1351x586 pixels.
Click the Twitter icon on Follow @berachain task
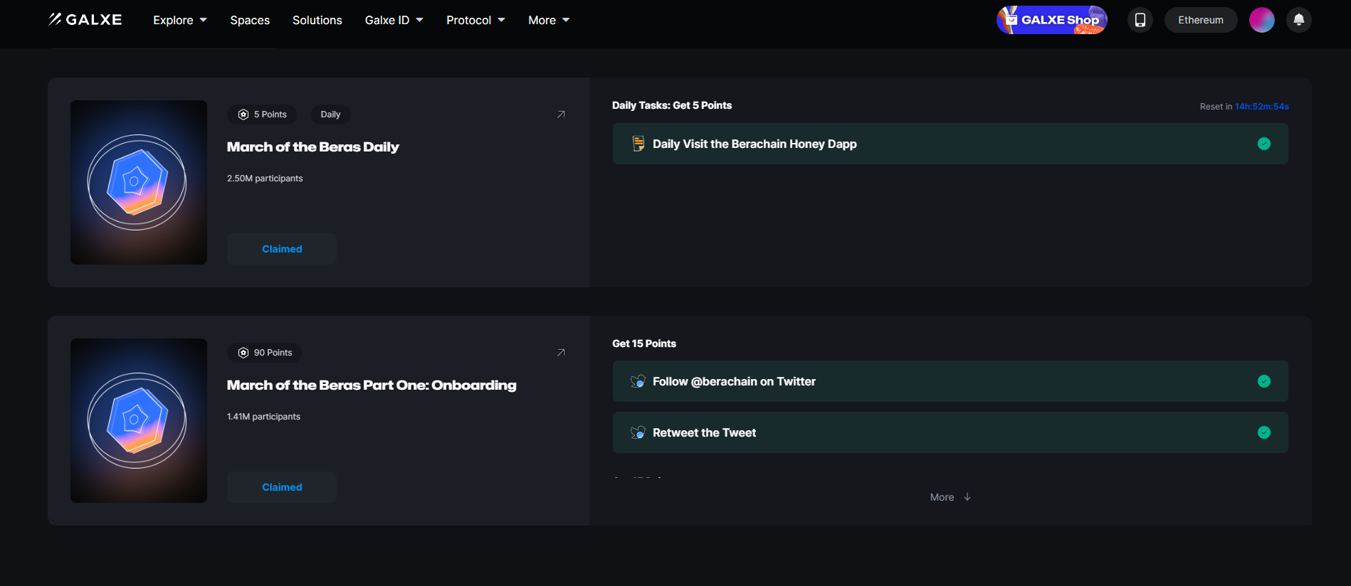(638, 381)
